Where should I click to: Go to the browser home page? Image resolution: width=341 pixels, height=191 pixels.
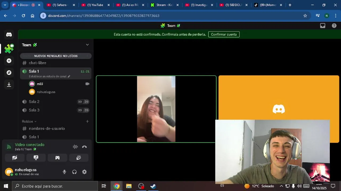[33, 16]
